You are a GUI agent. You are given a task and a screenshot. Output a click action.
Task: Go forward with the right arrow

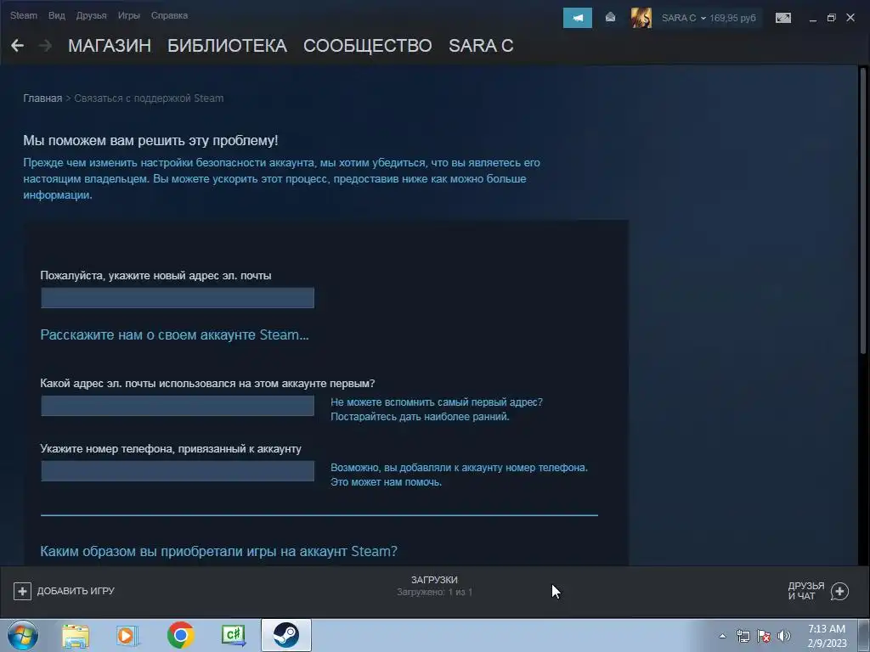click(x=46, y=46)
